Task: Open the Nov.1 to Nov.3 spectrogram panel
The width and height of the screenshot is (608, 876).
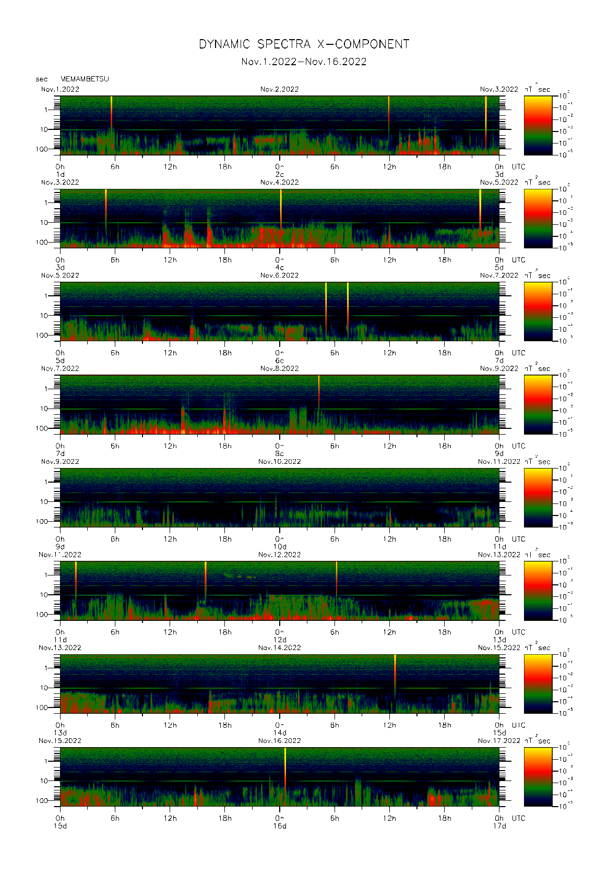Action: pos(280,125)
